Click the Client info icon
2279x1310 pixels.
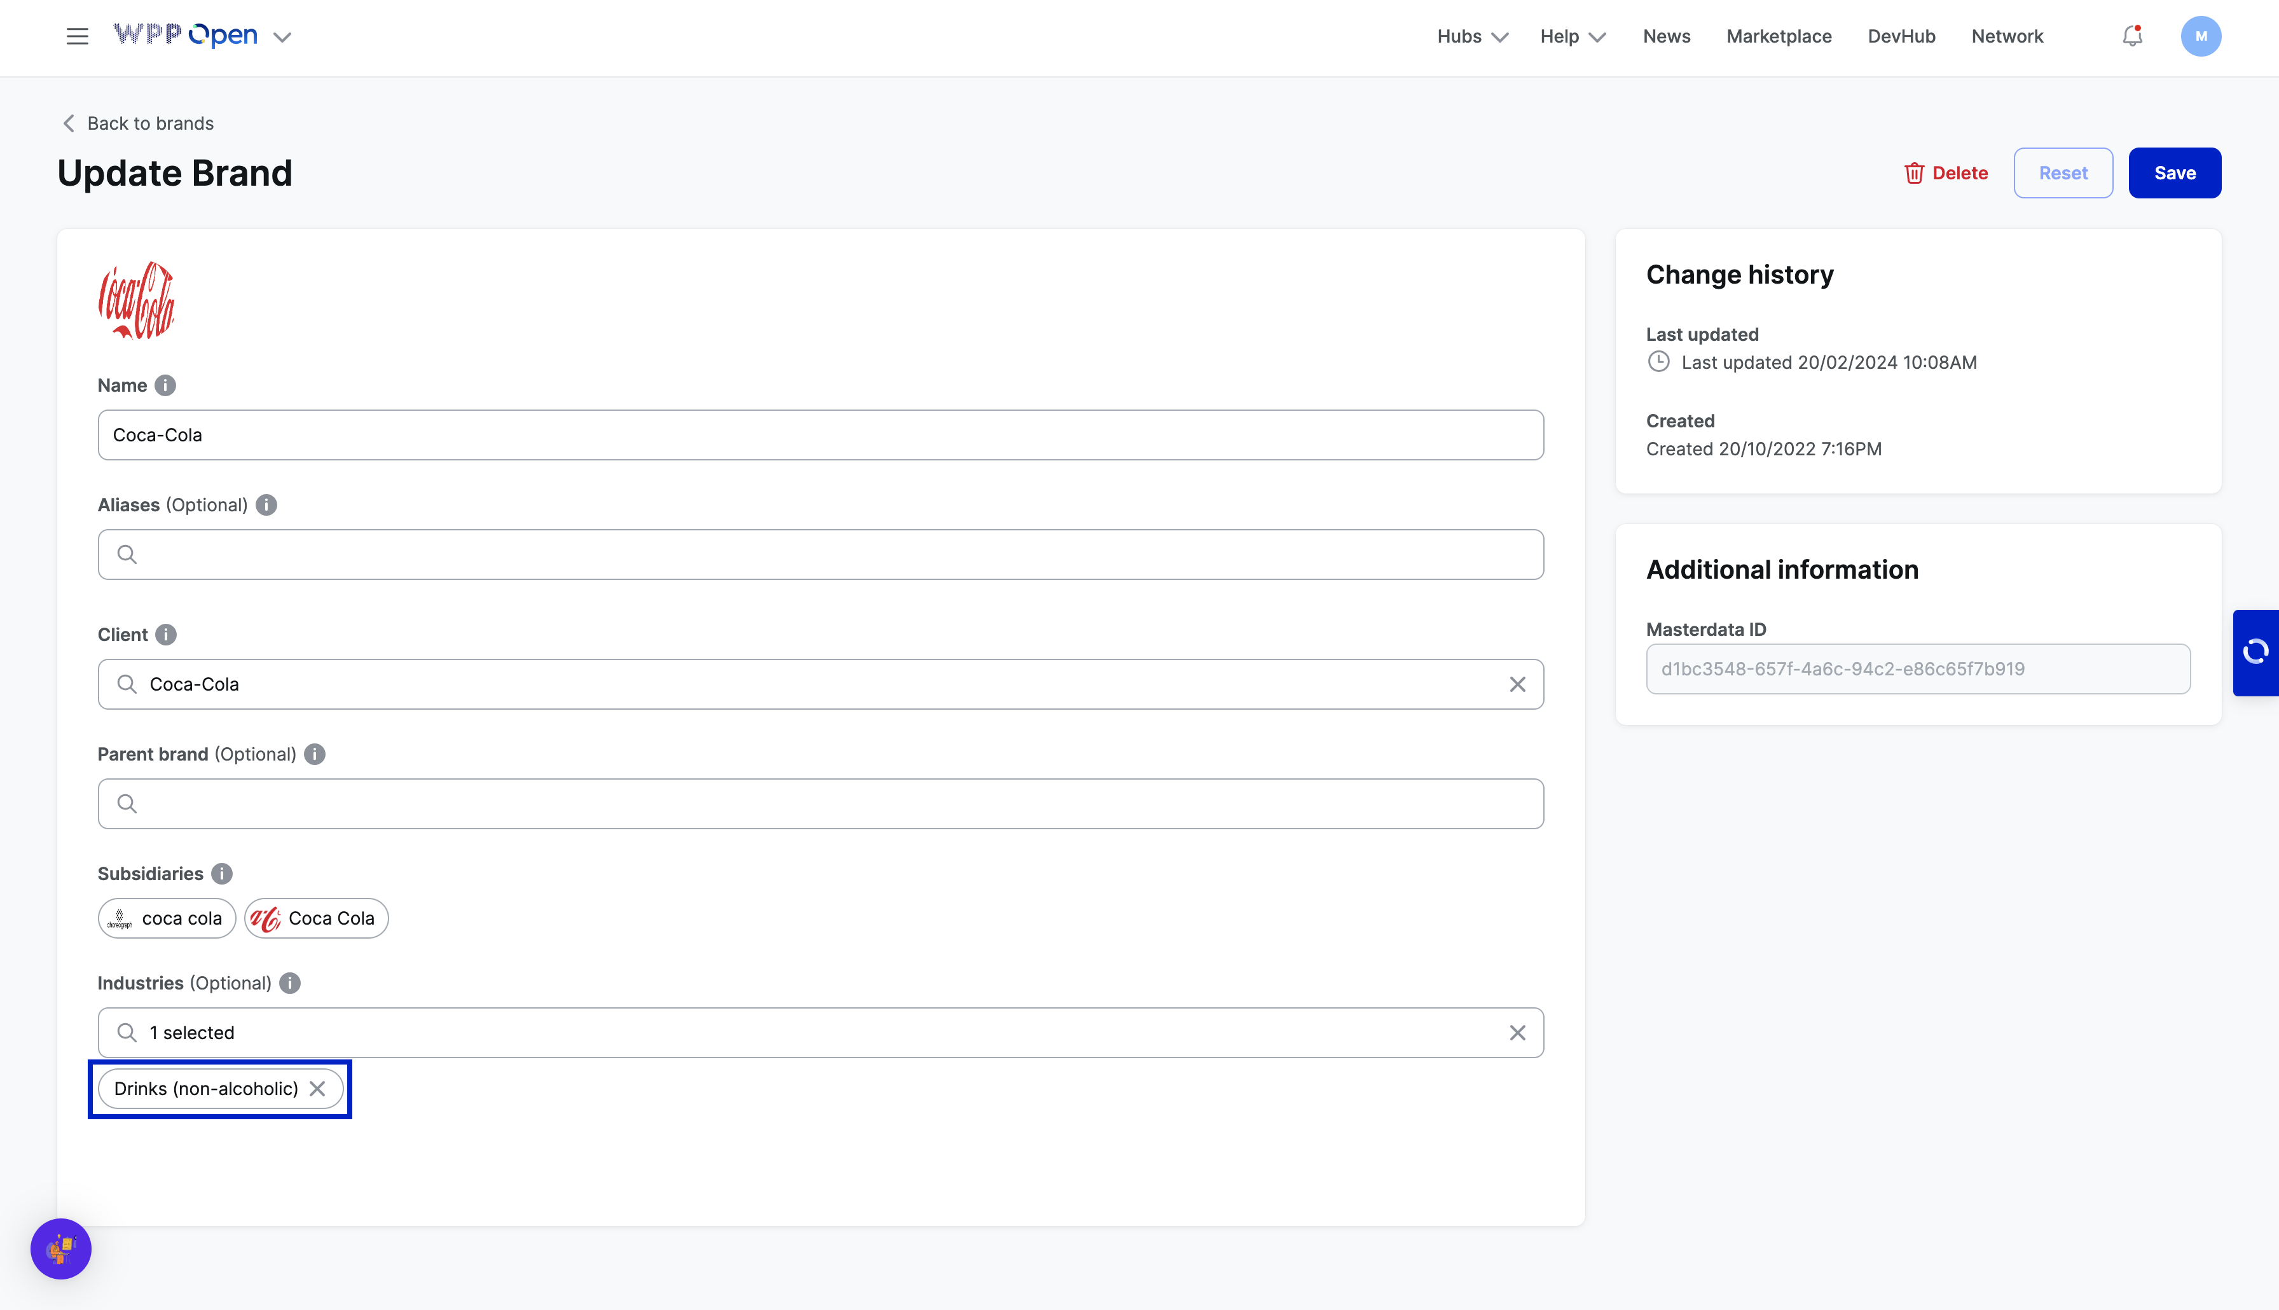(165, 634)
